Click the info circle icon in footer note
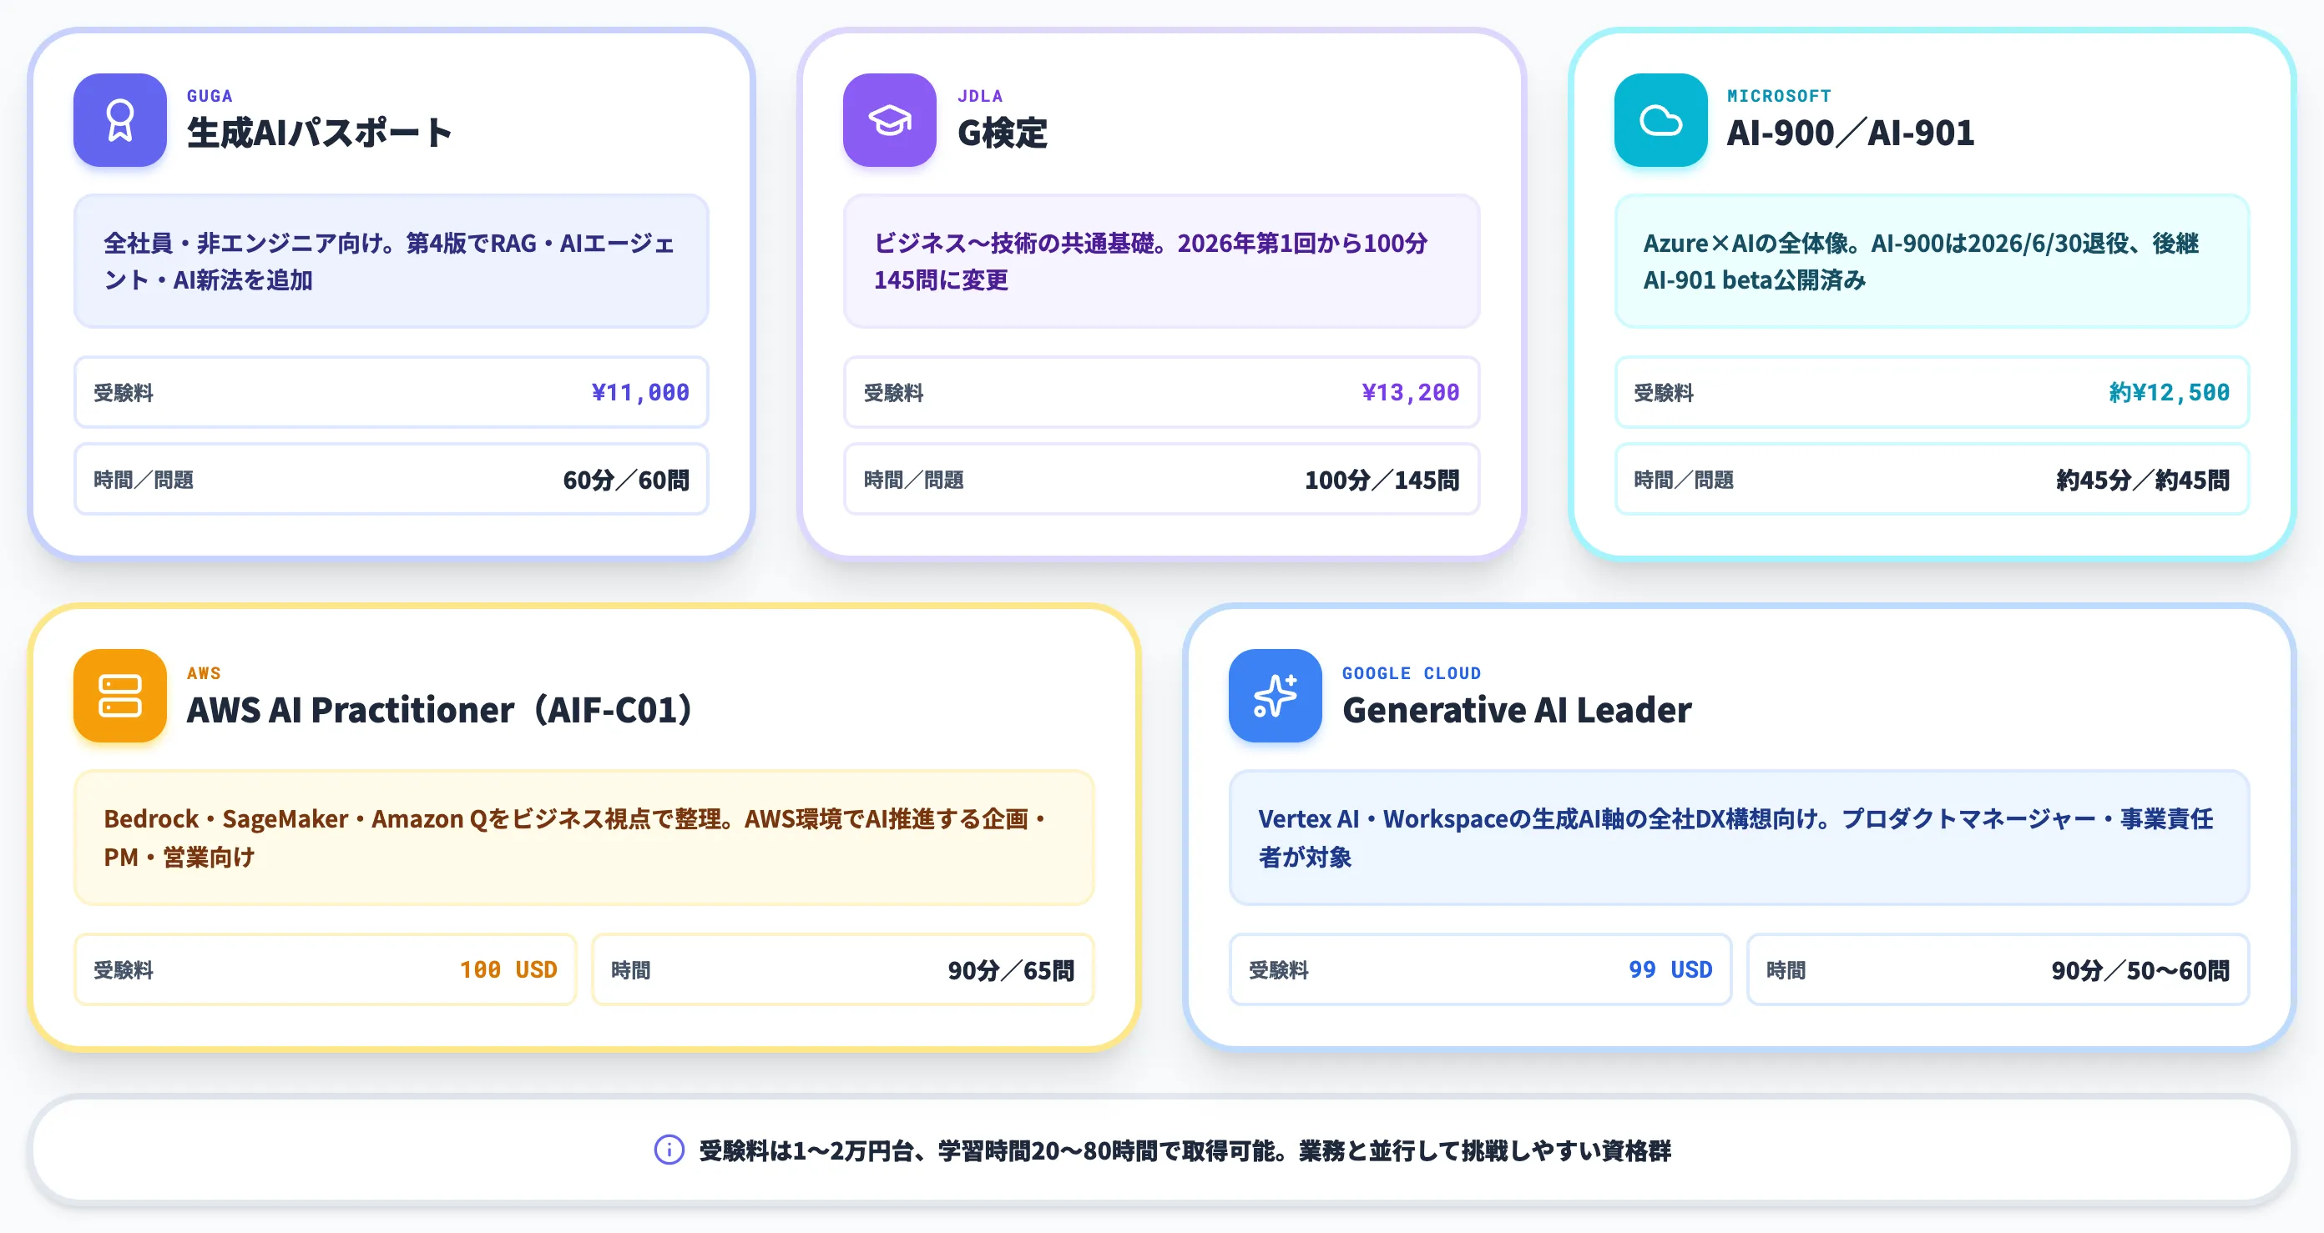This screenshot has height=1233, width=2324. 669,1150
